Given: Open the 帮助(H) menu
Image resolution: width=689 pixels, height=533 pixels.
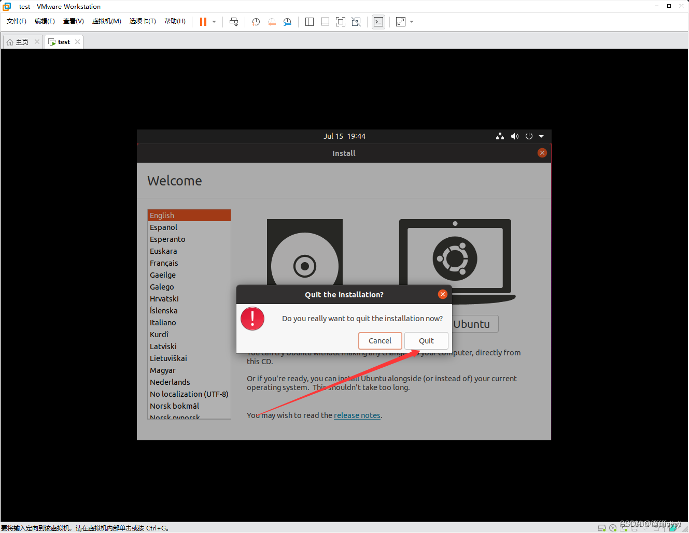Looking at the screenshot, I should click(175, 21).
